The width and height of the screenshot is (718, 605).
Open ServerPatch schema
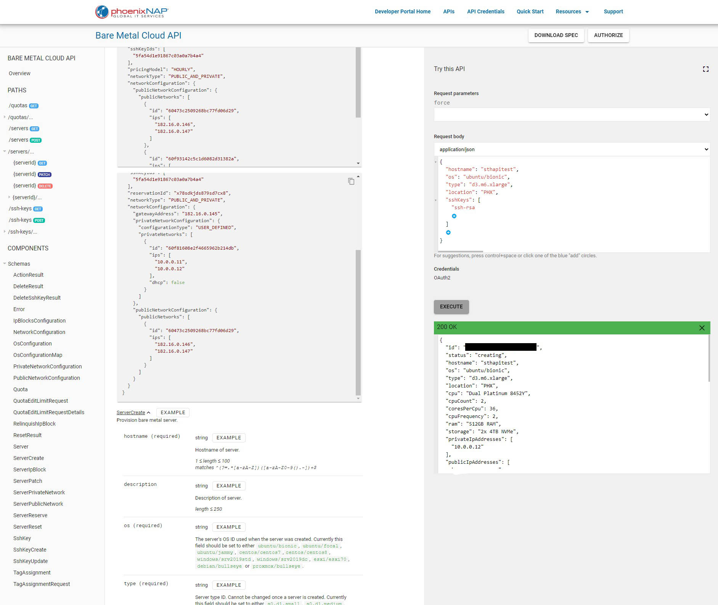click(28, 481)
